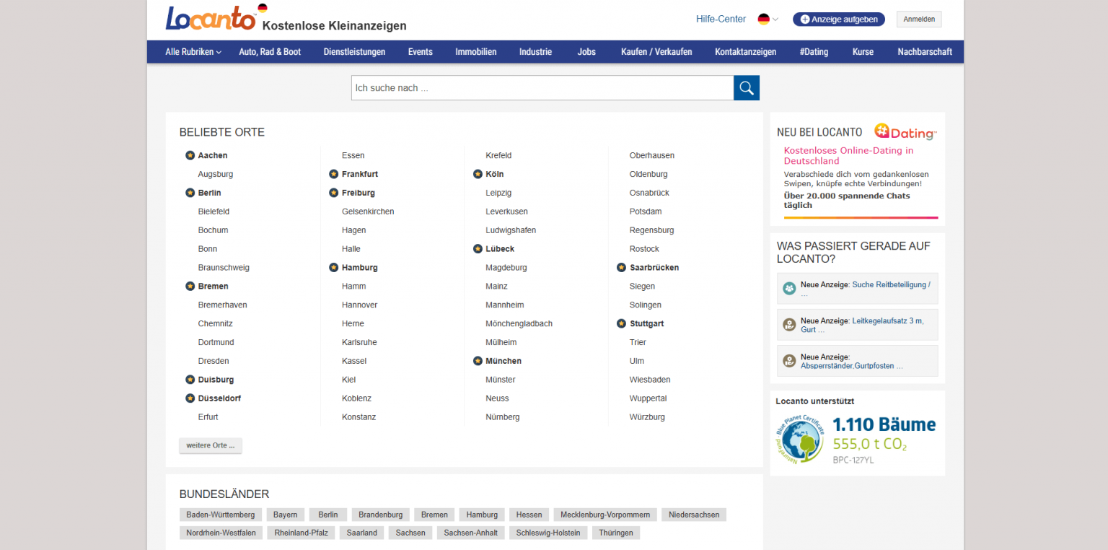Choose the city Nürnberg

pos(503,417)
